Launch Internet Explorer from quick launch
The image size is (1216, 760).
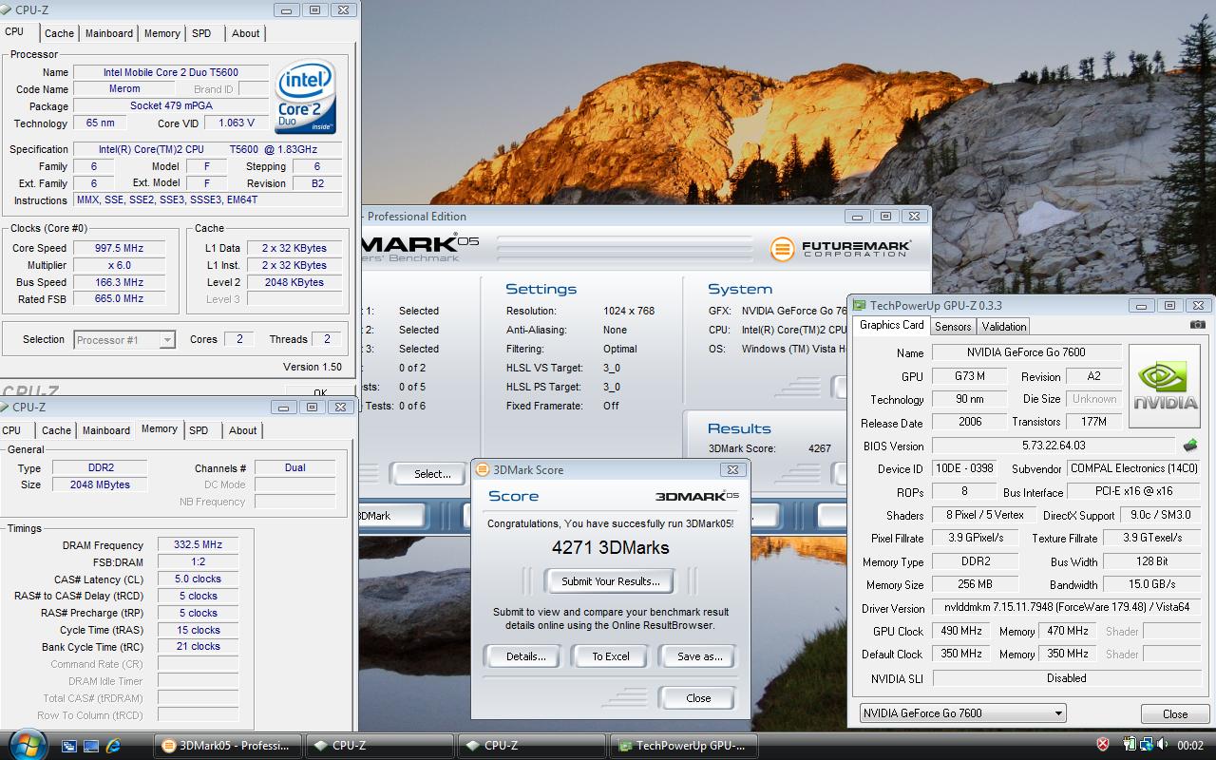pyautogui.click(x=113, y=746)
